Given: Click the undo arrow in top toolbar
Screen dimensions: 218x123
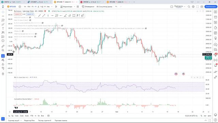Looking at the screenshot, I should (x=116, y=6).
